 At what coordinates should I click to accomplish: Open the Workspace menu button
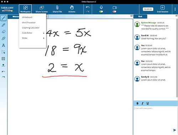(x=25, y=9)
